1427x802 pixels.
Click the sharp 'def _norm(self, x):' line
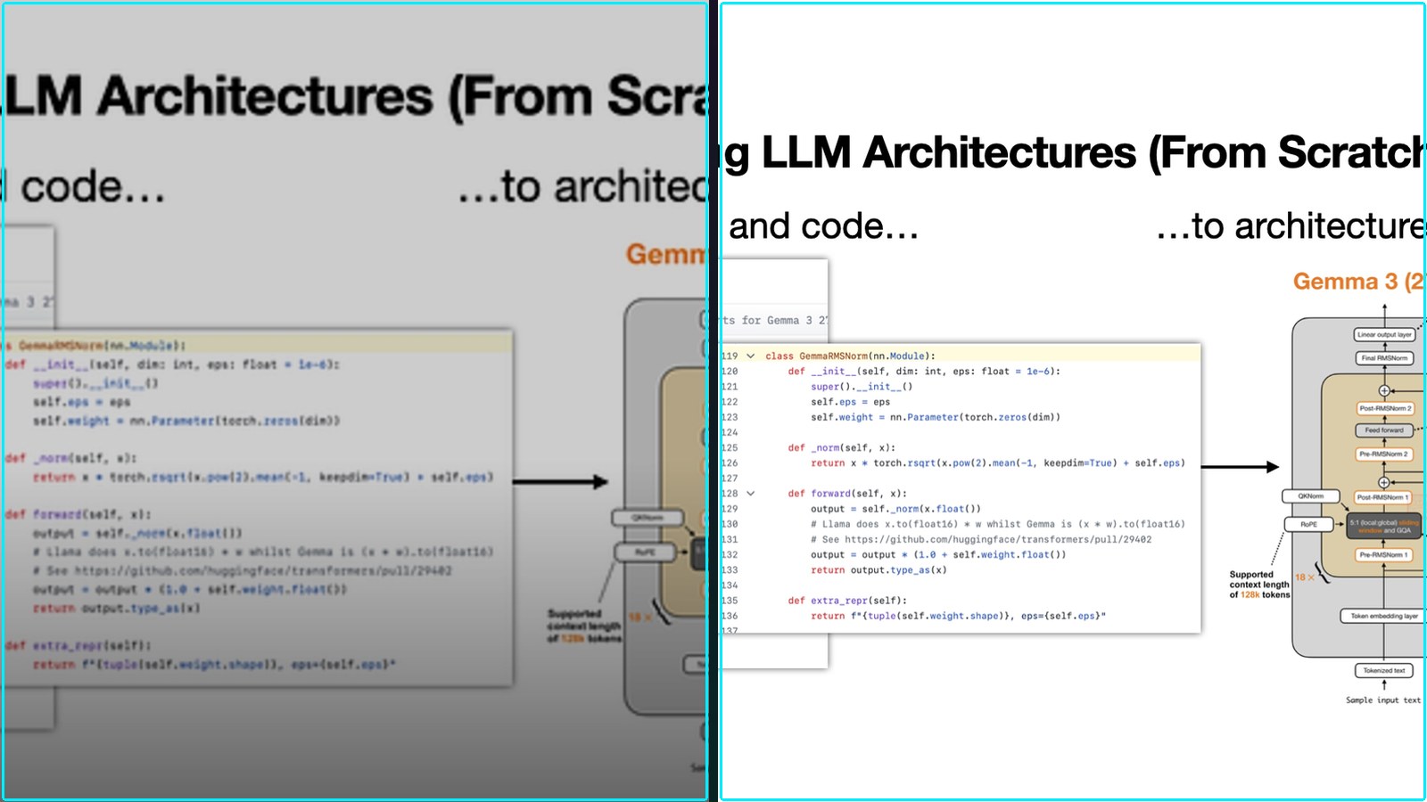842,448
